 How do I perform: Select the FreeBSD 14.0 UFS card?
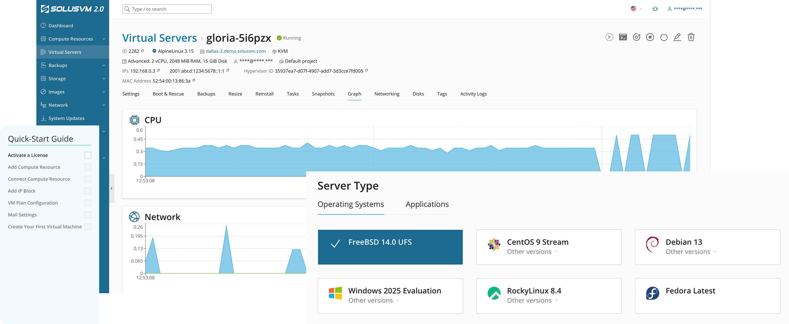click(390, 247)
